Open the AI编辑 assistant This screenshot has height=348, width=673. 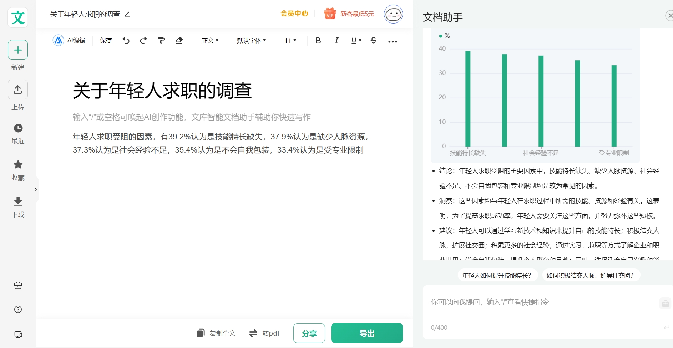point(69,41)
